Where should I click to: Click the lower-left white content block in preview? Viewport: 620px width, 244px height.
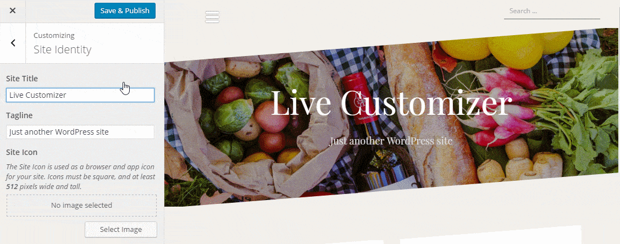pos(356,242)
